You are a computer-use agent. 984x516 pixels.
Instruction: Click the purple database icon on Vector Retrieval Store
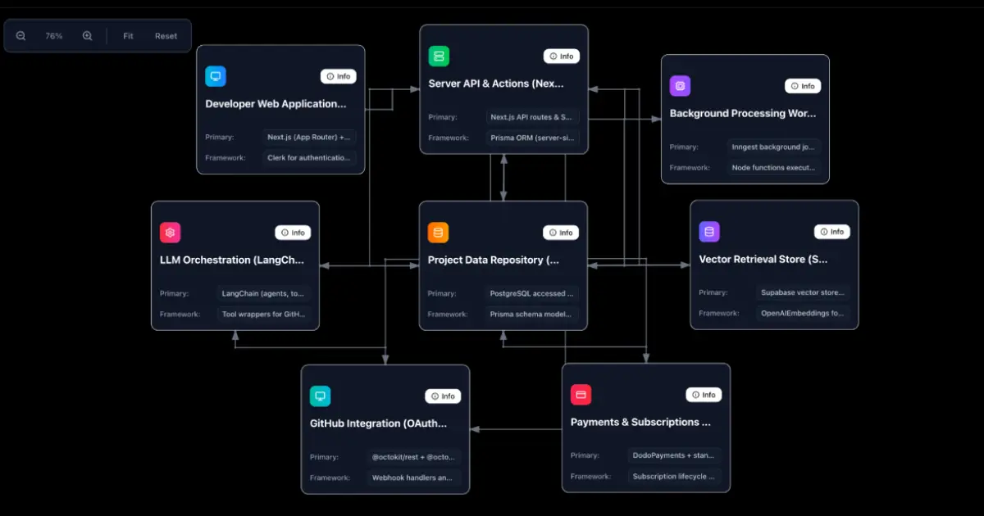709,232
